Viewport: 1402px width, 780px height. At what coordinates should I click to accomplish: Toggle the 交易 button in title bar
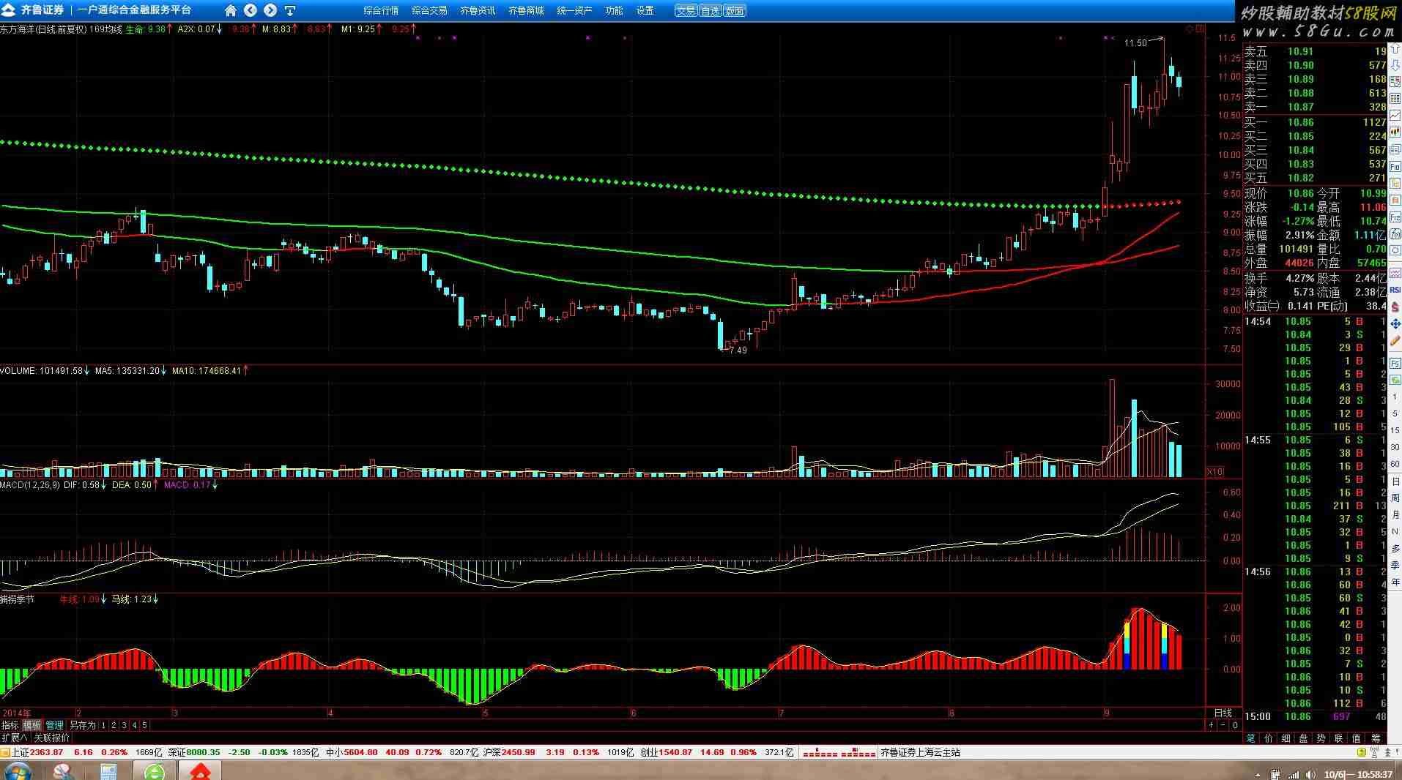(686, 11)
